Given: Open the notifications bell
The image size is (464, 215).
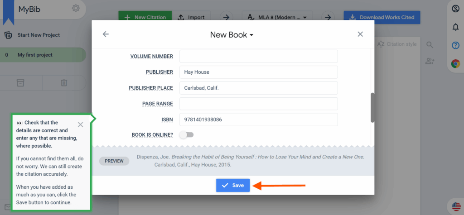Looking at the screenshot, I should pos(456,27).
